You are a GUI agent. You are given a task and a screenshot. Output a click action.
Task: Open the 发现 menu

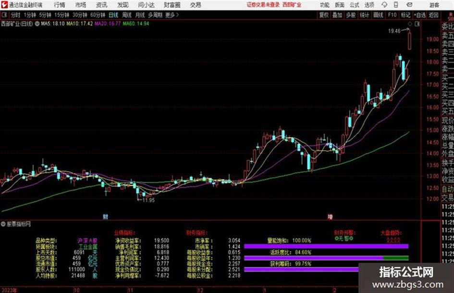123,5
